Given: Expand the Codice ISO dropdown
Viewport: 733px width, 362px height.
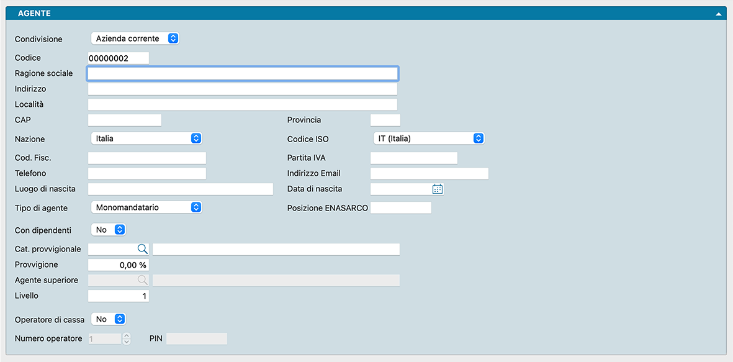Looking at the screenshot, I should [428, 138].
